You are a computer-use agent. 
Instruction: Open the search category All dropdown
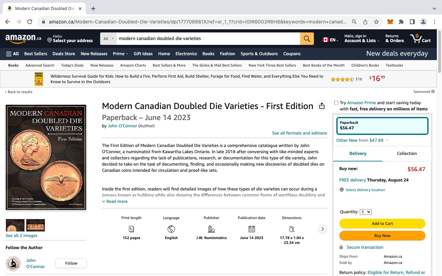108,39
